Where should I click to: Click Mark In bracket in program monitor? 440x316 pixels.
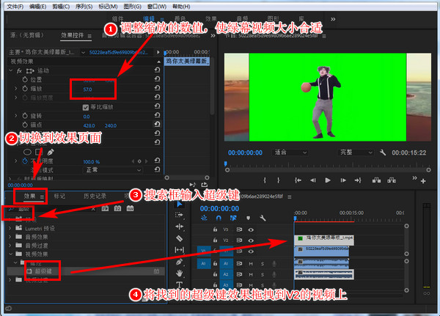pyautogui.click(x=265, y=180)
